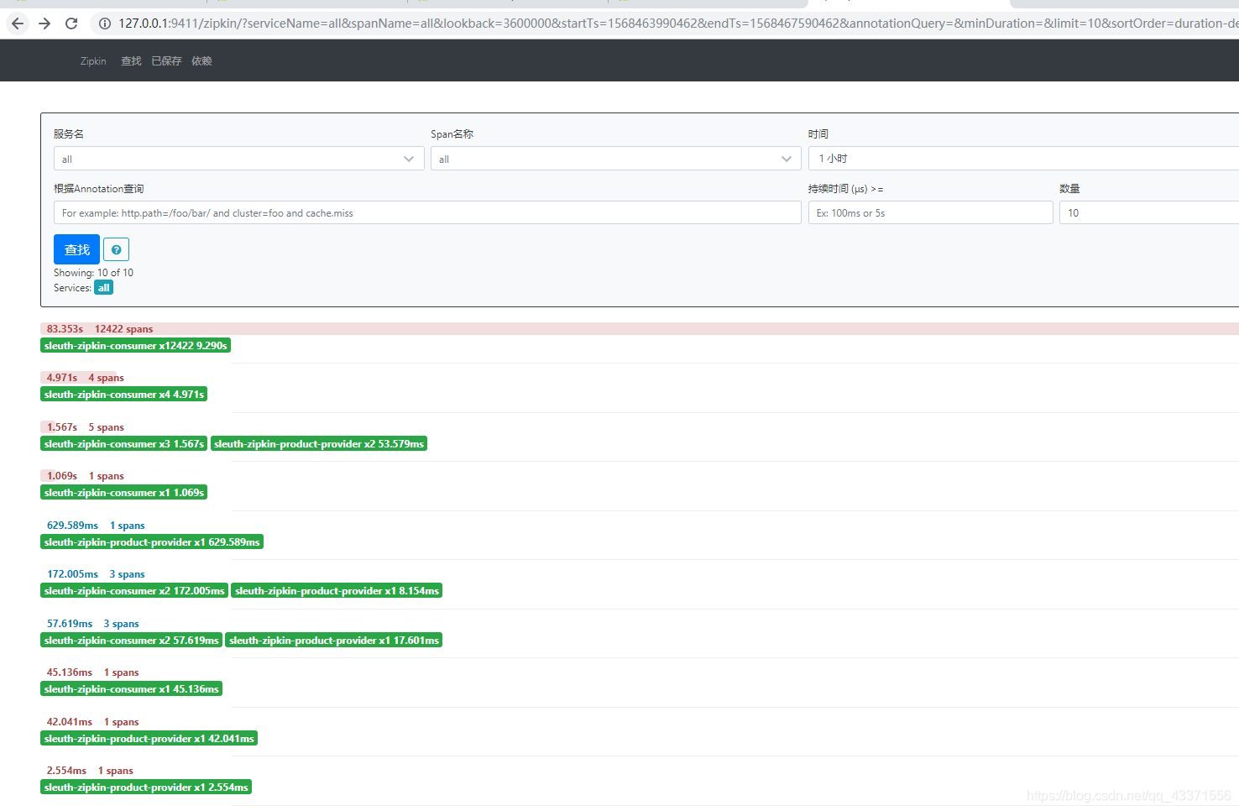Click sleuth-zipkin-consumer x1 1.069s label

tap(123, 493)
